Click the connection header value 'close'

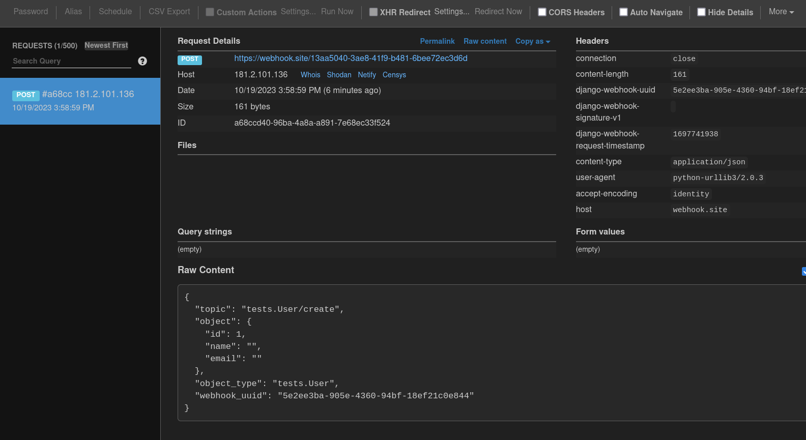point(684,59)
